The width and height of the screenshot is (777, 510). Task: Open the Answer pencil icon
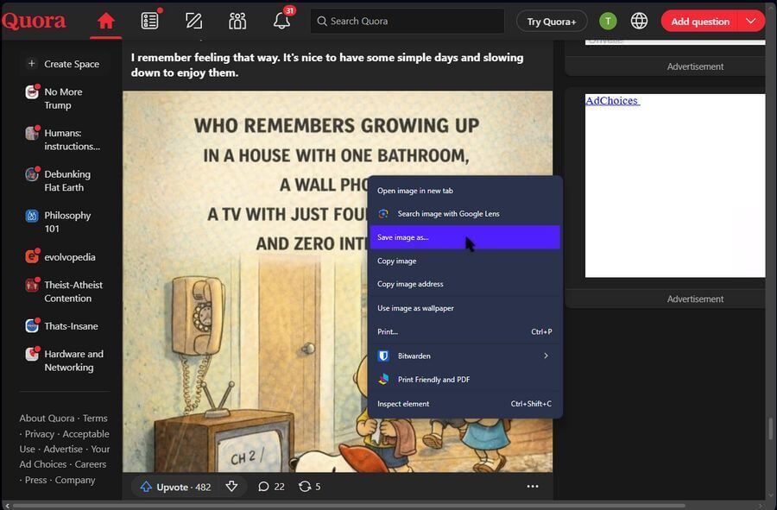point(193,21)
